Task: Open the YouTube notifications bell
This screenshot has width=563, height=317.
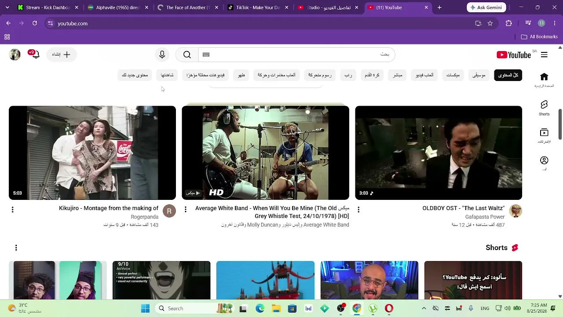Action: pos(35,54)
